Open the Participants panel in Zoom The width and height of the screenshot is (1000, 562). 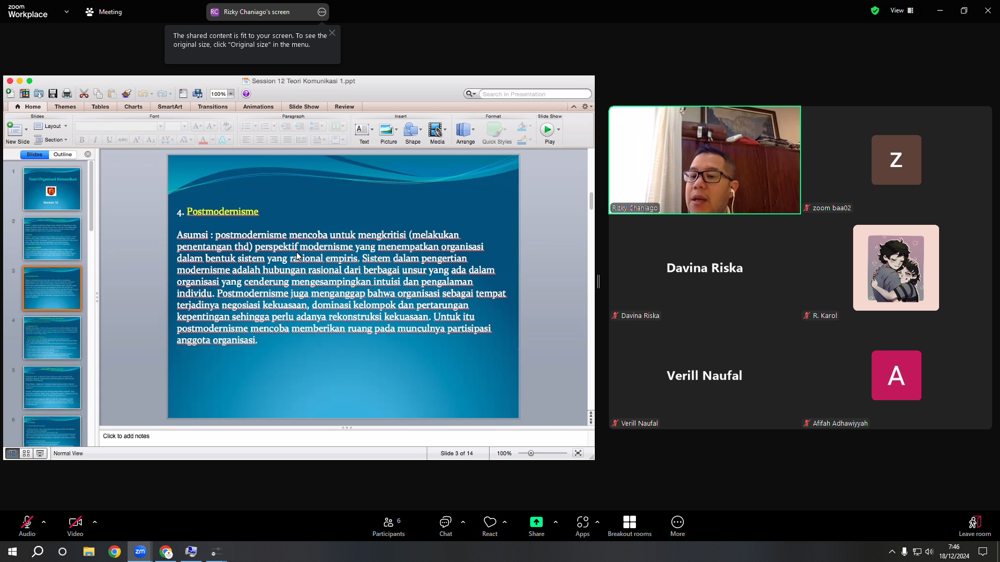coord(389,526)
